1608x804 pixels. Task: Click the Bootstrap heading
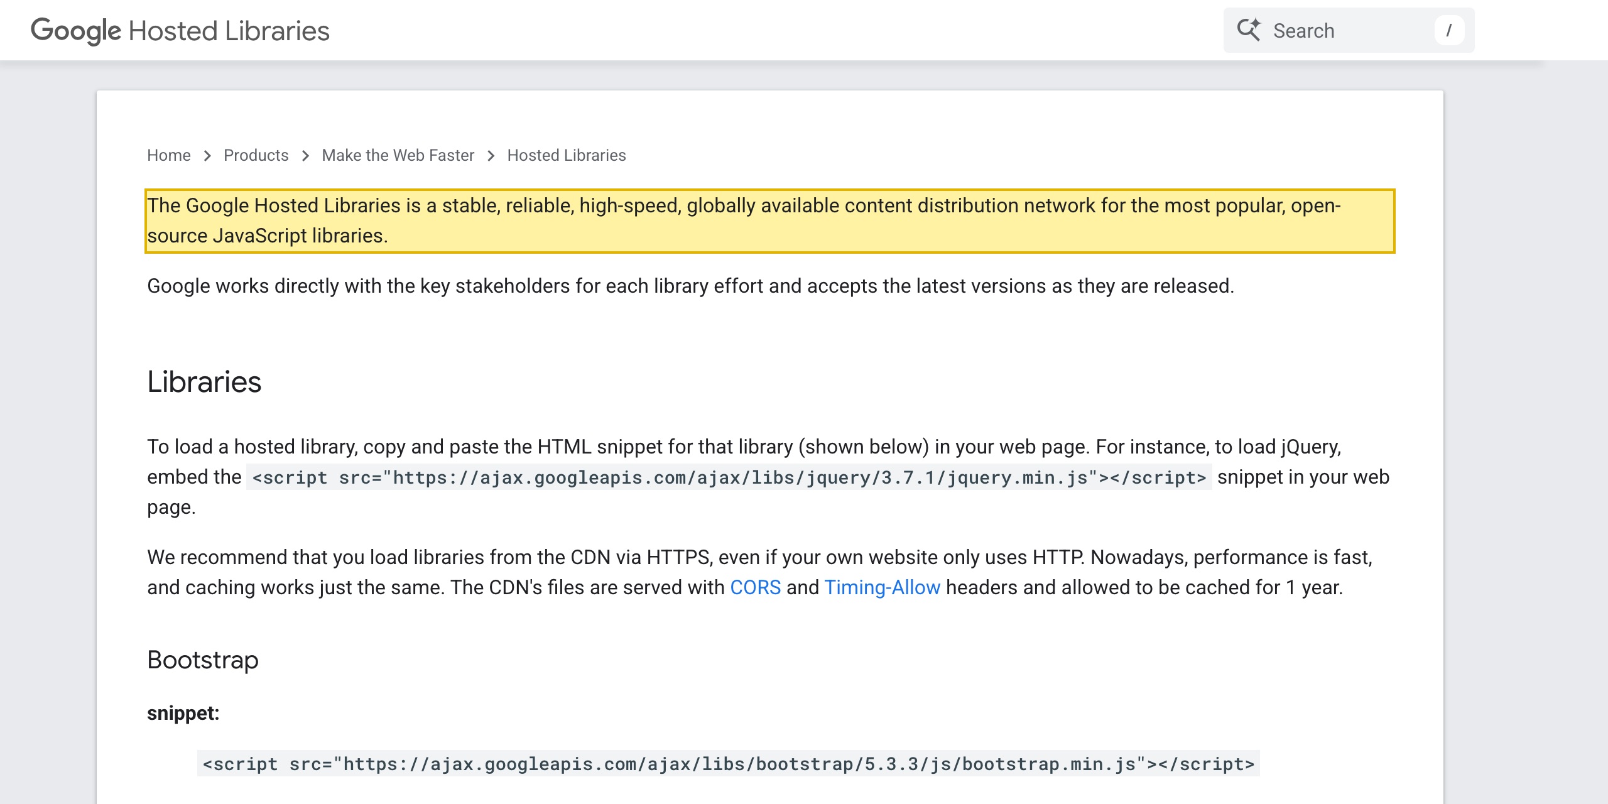pos(203,660)
